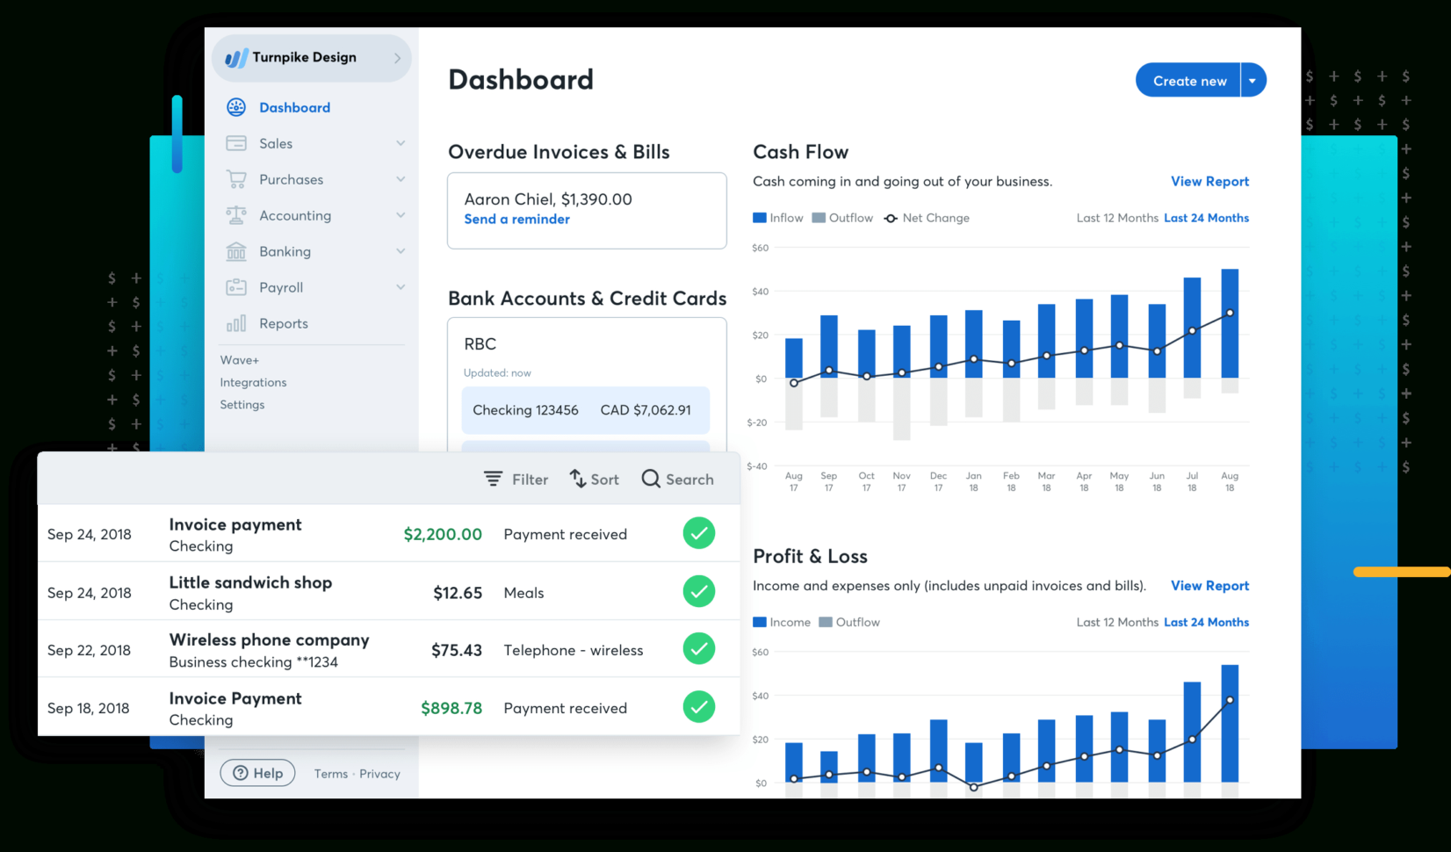Expand the Sales menu chevron

point(401,143)
